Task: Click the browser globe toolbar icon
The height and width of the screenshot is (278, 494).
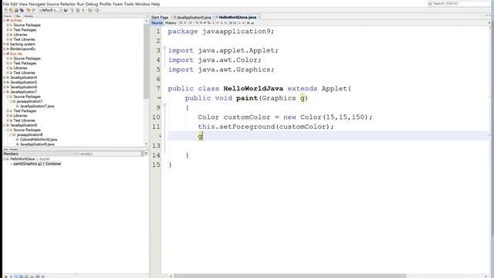Action: (x=66, y=10)
